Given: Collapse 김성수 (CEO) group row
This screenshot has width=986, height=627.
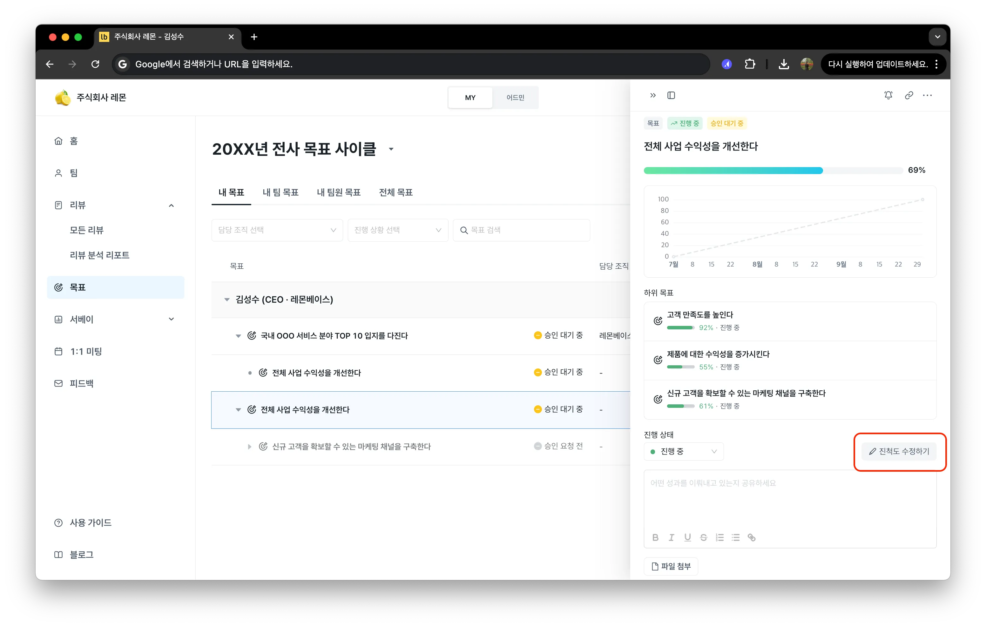Looking at the screenshot, I should click(x=227, y=300).
